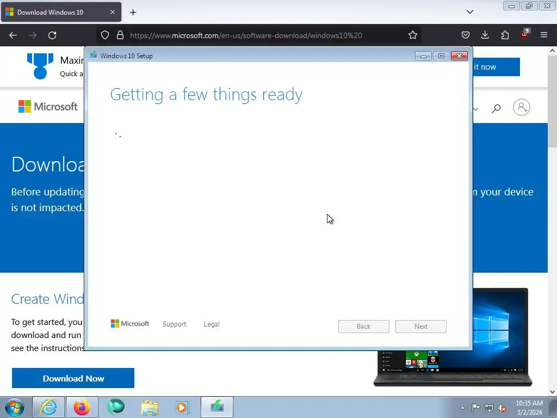The width and height of the screenshot is (557, 418).
Task: Open Support link in Setup dialog
Action: (175, 324)
